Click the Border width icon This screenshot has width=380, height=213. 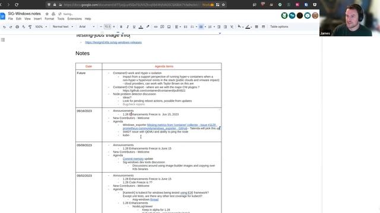256,27
